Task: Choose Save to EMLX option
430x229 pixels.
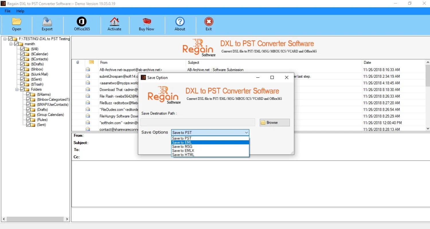Action: click(210, 151)
